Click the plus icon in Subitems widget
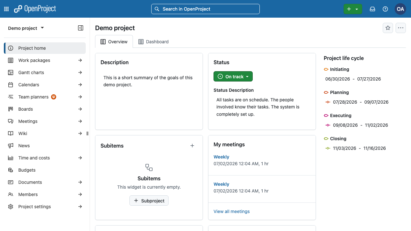 pyautogui.click(x=192, y=146)
